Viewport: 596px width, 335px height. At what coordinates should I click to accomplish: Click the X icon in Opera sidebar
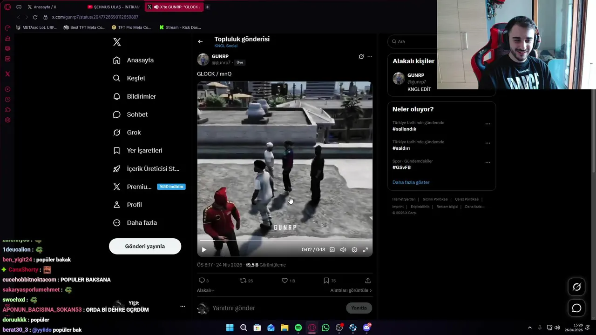point(7,74)
